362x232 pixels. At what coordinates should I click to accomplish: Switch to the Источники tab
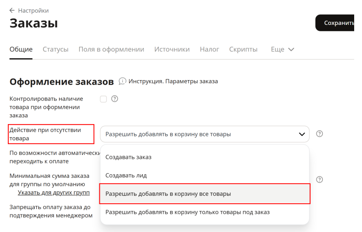coord(172,49)
